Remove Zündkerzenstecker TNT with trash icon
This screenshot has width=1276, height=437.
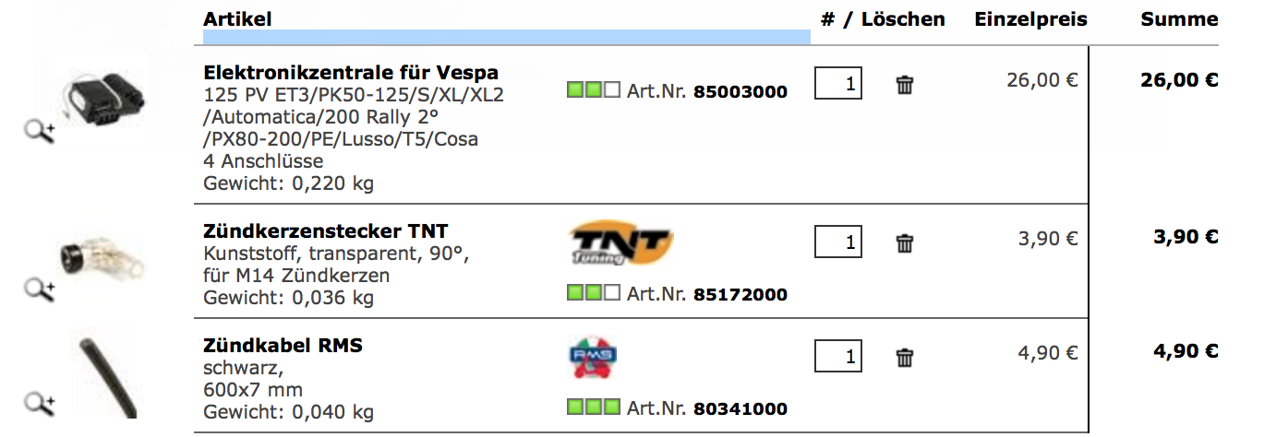pos(905,243)
